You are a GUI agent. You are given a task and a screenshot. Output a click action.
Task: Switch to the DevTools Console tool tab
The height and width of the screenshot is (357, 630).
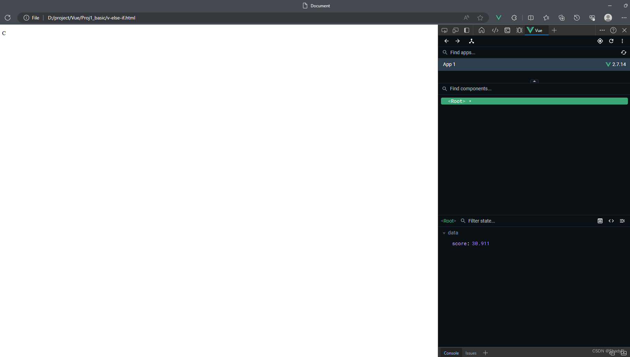[507, 30]
